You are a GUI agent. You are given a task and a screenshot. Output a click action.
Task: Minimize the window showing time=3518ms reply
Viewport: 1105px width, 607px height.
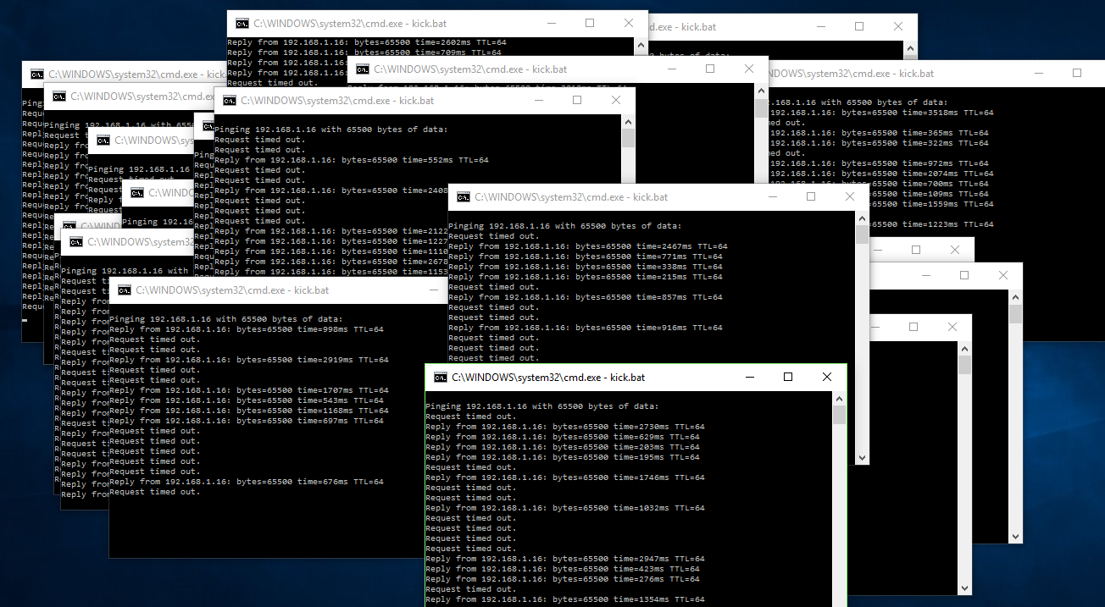click(1038, 74)
